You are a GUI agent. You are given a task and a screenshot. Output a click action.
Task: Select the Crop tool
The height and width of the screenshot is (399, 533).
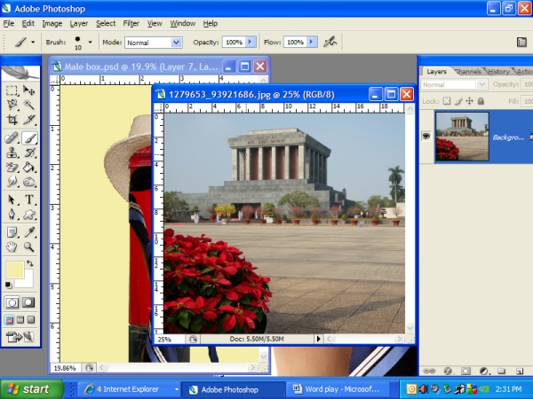tap(12, 120)
